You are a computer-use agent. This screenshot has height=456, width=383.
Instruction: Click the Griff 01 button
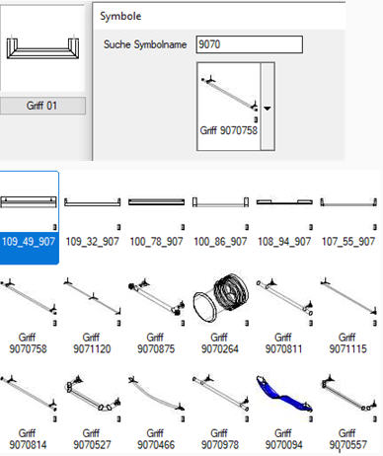pos(42,106)
